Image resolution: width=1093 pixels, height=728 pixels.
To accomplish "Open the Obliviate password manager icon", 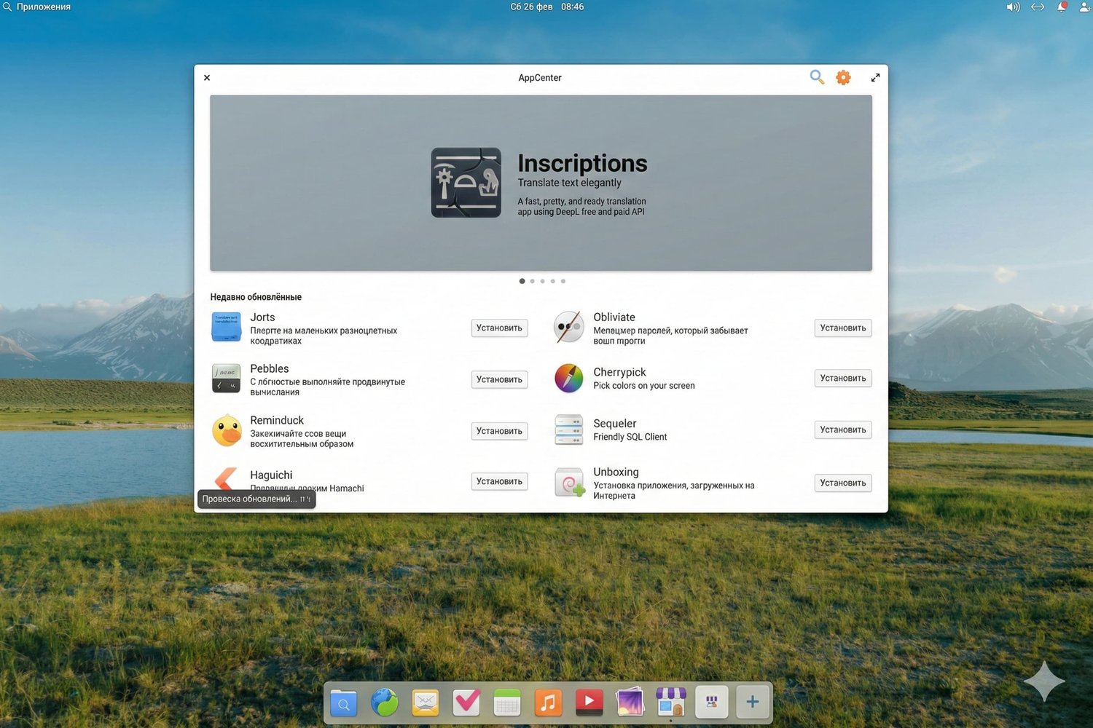I will (x=568, y=327).
